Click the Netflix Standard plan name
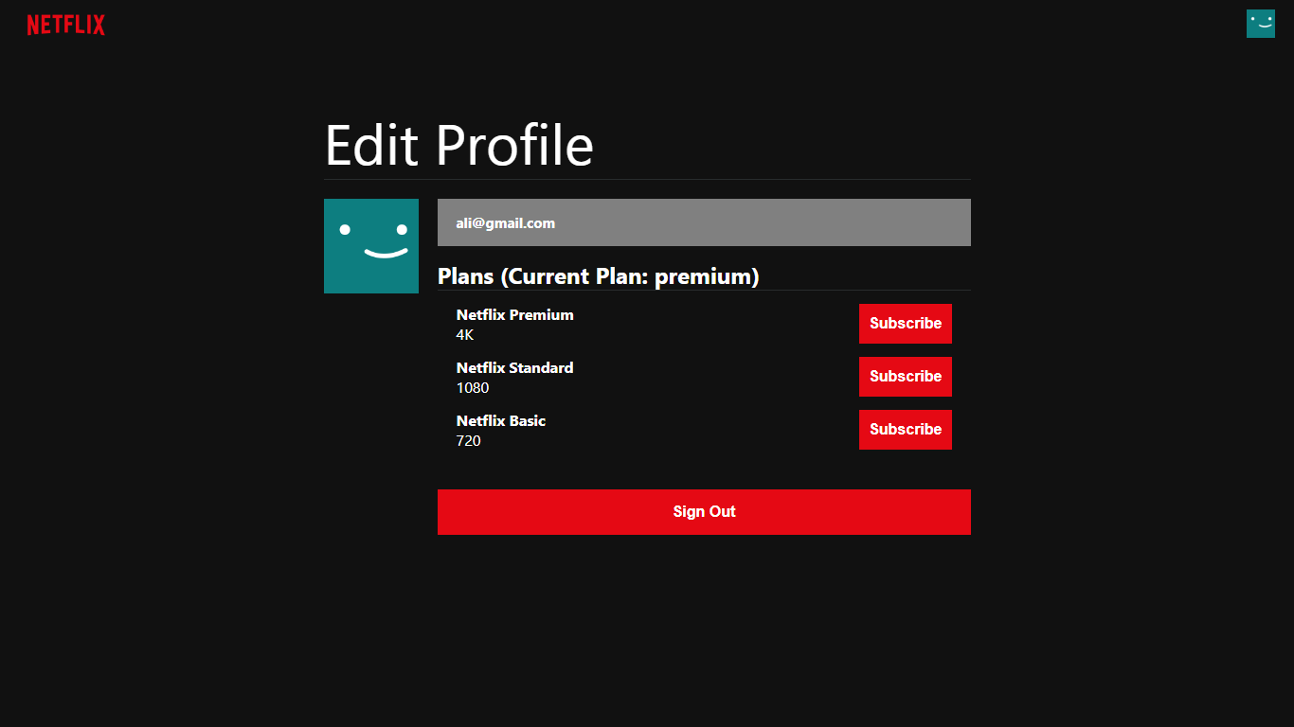The image size is (1294, 727). (514, 367)
